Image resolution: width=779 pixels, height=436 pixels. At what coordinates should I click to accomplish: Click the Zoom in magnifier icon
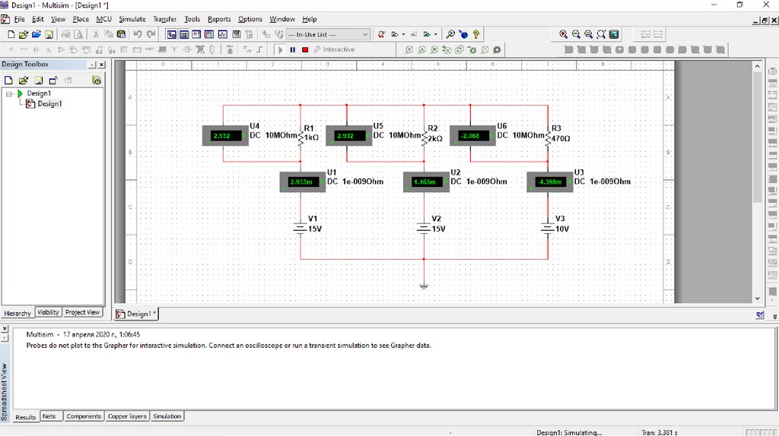563,34
